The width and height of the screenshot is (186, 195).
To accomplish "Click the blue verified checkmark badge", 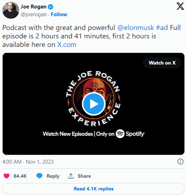I will [51, 7].
